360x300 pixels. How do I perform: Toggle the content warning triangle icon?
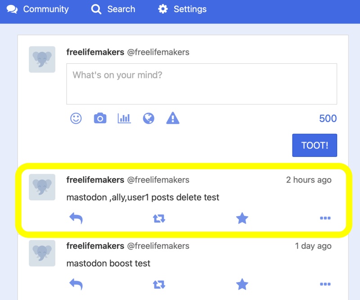coord(173,118)
